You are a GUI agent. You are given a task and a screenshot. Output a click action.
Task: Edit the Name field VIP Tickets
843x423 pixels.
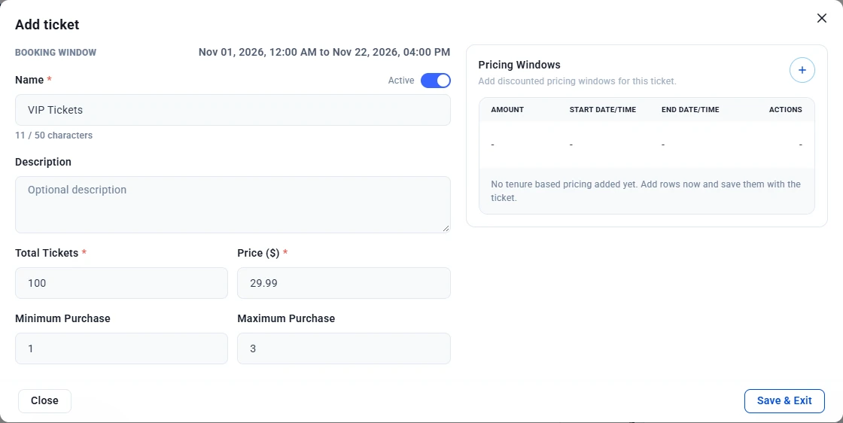click(233, 110)
